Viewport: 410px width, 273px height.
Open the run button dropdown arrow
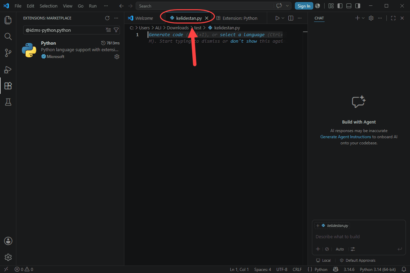coord(283,18)
